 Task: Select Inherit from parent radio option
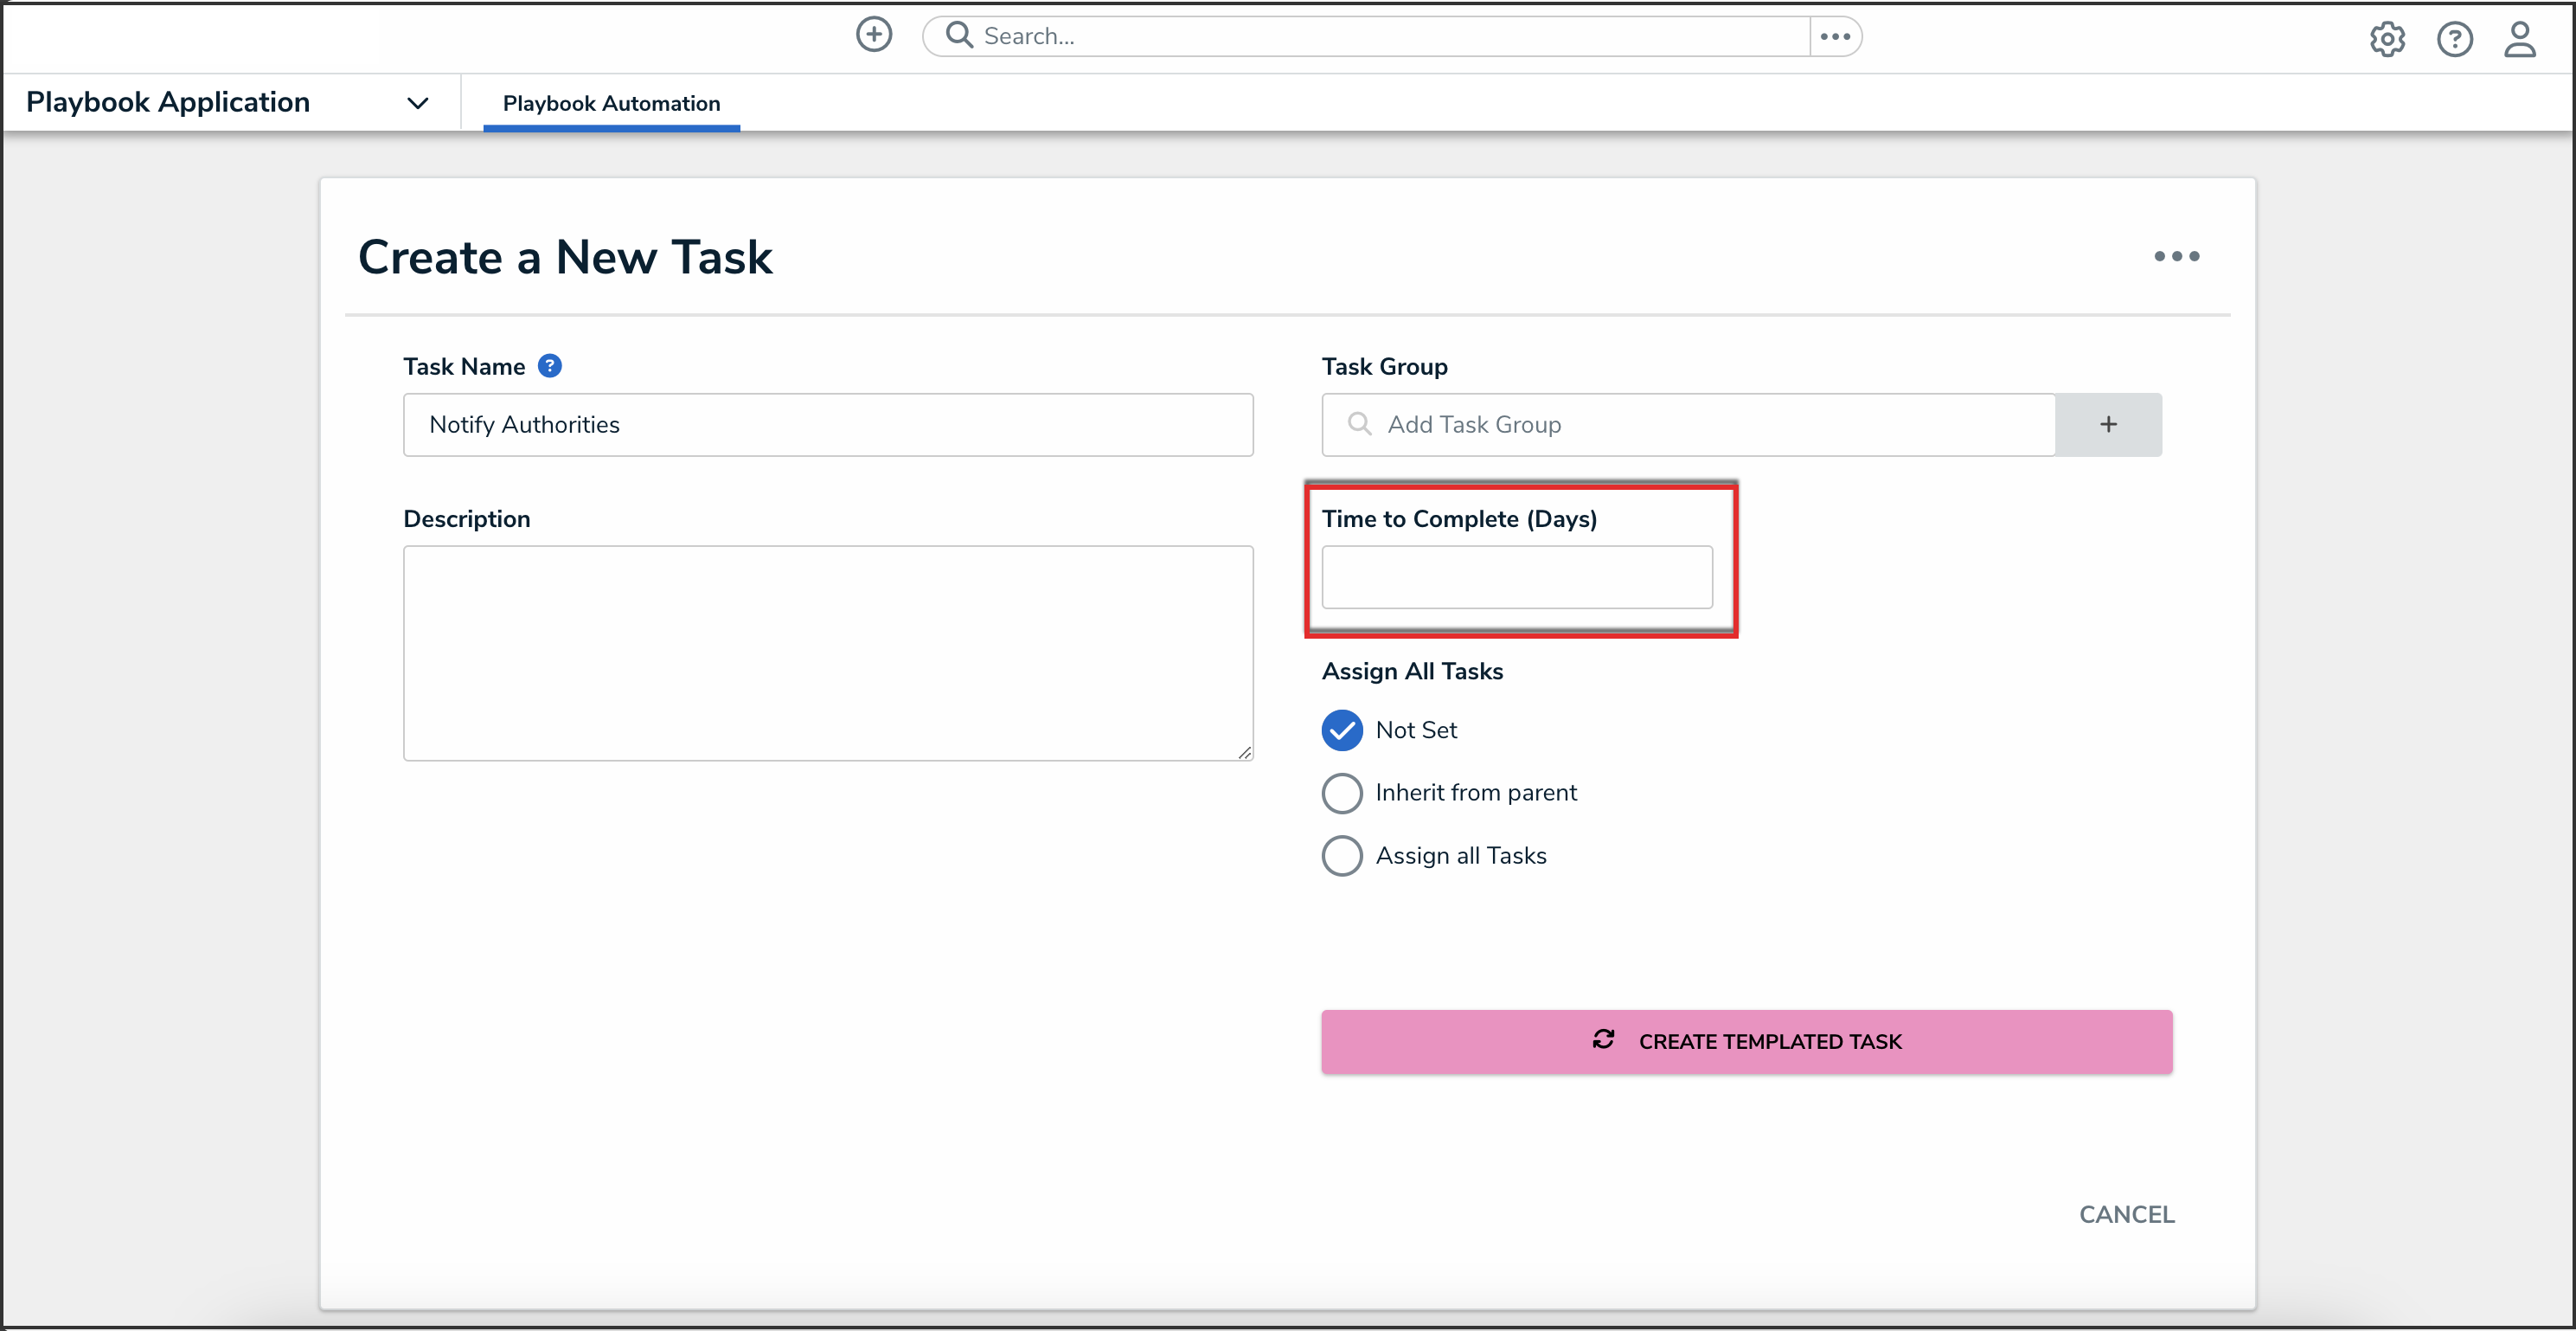[1342, 794]
